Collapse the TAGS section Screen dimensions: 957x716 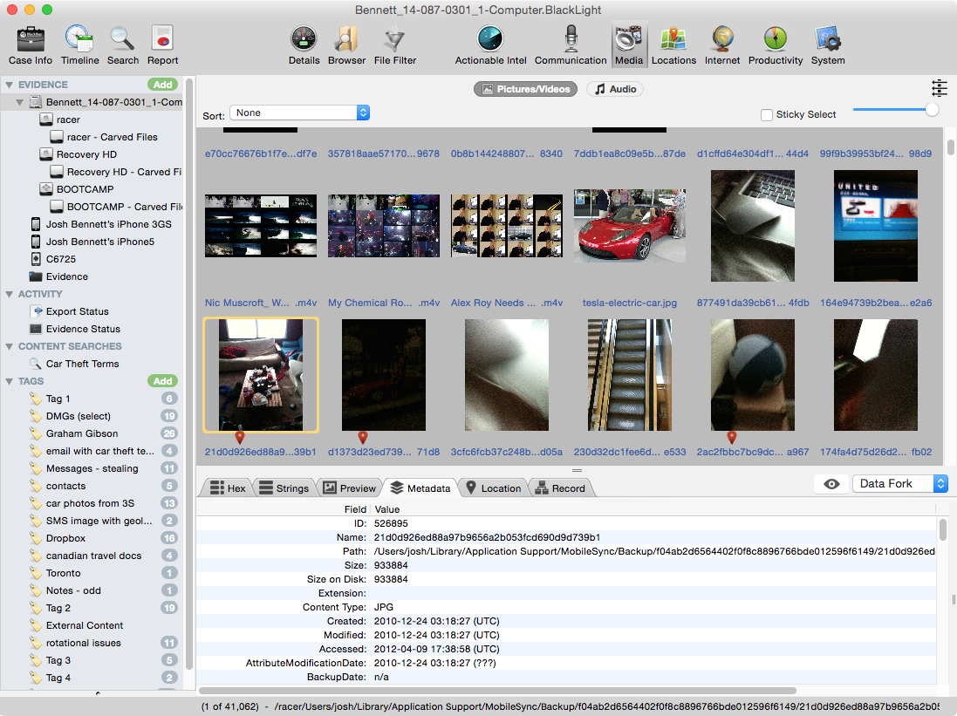10,381
